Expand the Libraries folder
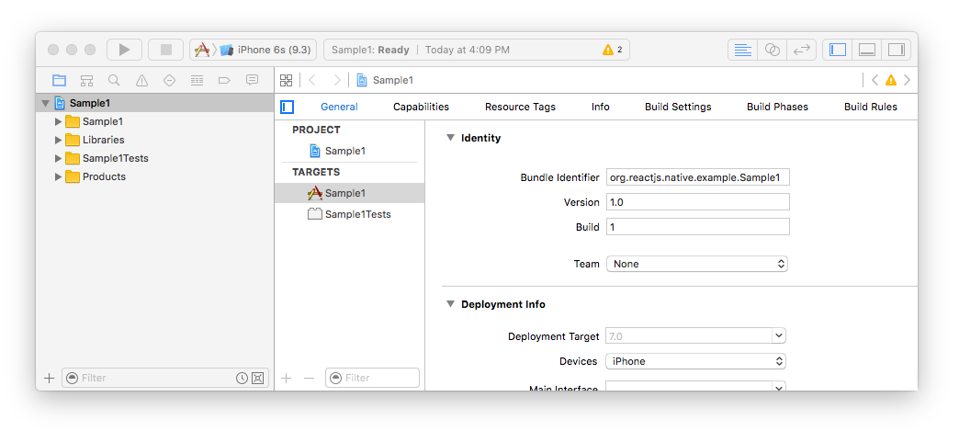Viewport: 959px width, 431px height. pyautogui.click(x=58, y=140)
